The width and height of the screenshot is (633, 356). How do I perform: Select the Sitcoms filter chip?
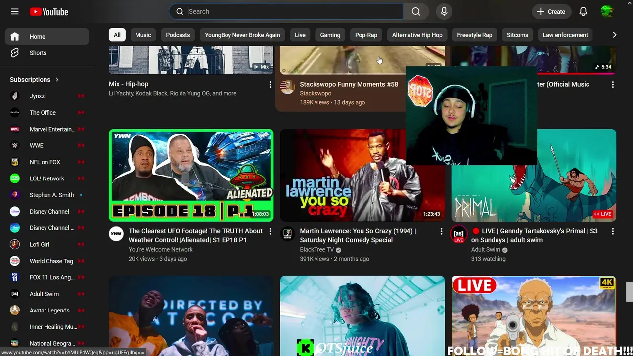pyautogui.click(x=517, y=35)
